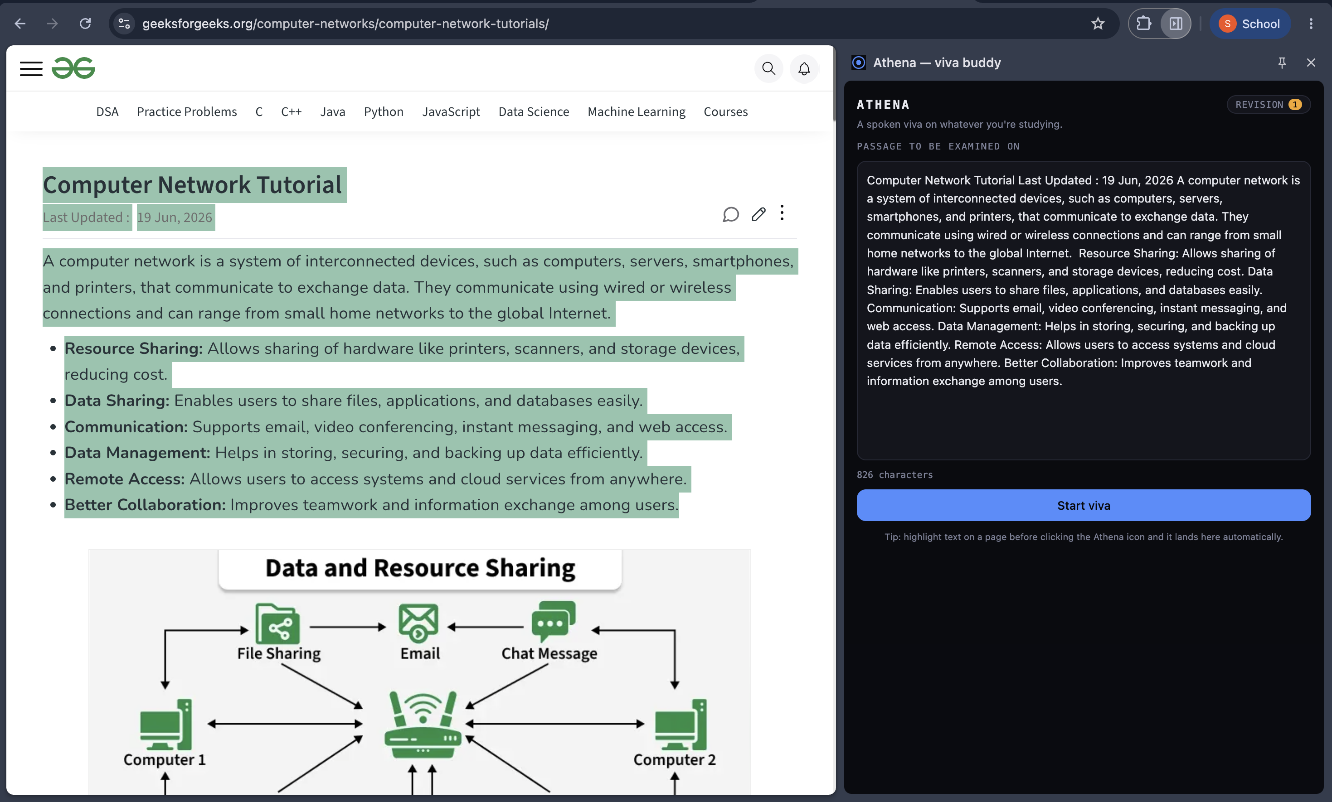
Task: Open the GeeksforGeeks hamburger menu
Action: 31,68
